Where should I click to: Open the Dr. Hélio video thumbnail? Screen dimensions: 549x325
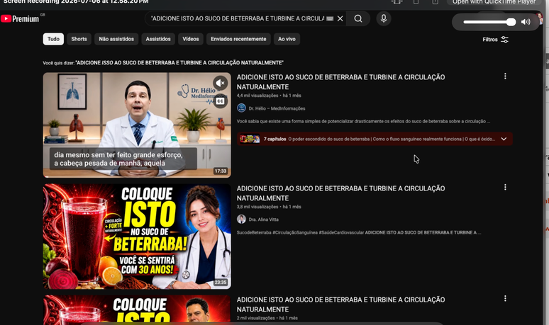137,125
